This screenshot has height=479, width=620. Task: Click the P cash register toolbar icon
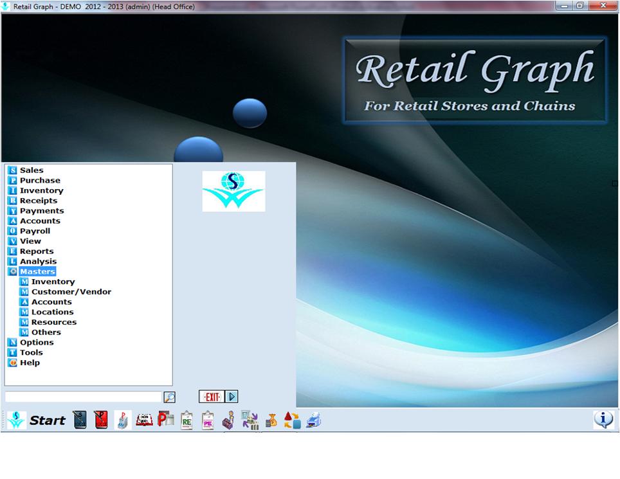pos(123,420)
